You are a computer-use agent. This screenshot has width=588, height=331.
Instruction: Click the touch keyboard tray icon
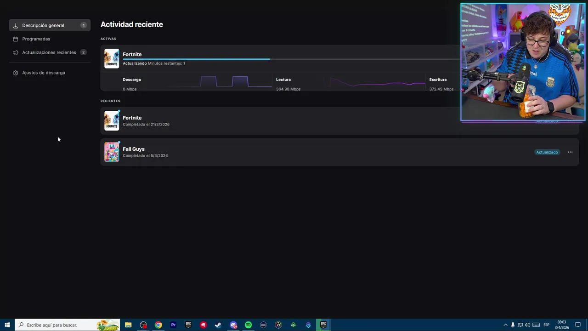536,325
